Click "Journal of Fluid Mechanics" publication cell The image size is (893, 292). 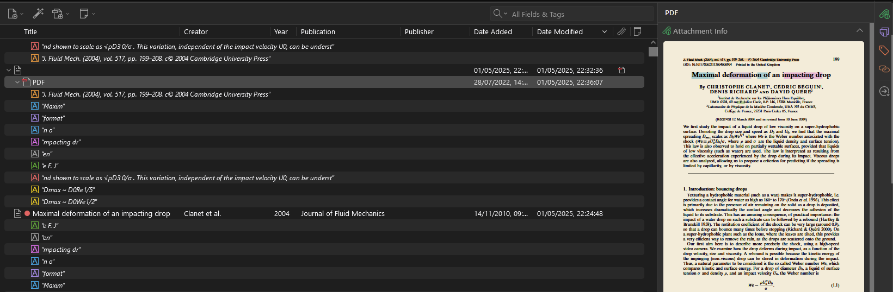tap(343, 213)
